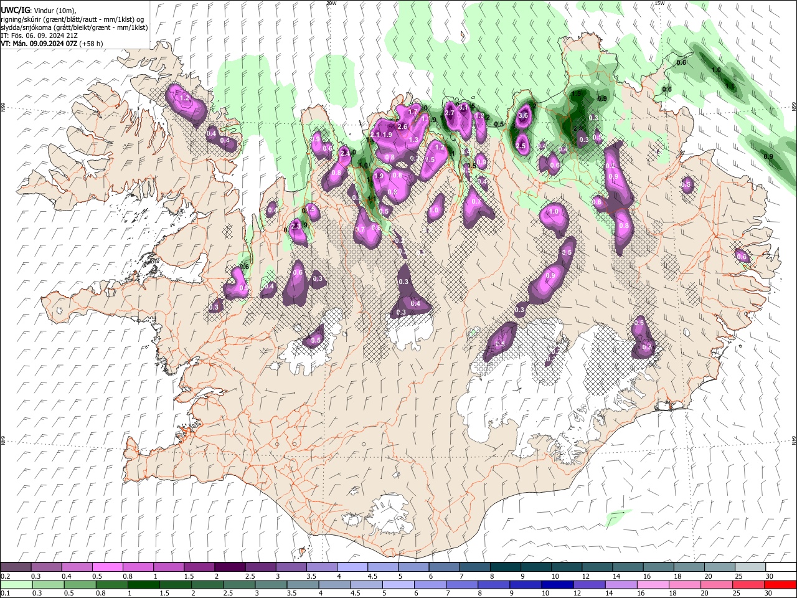Click the 'rigning/skúrir' legend description line
The height and width of the screenshot is (598, 797).
[x=72, y=19]
